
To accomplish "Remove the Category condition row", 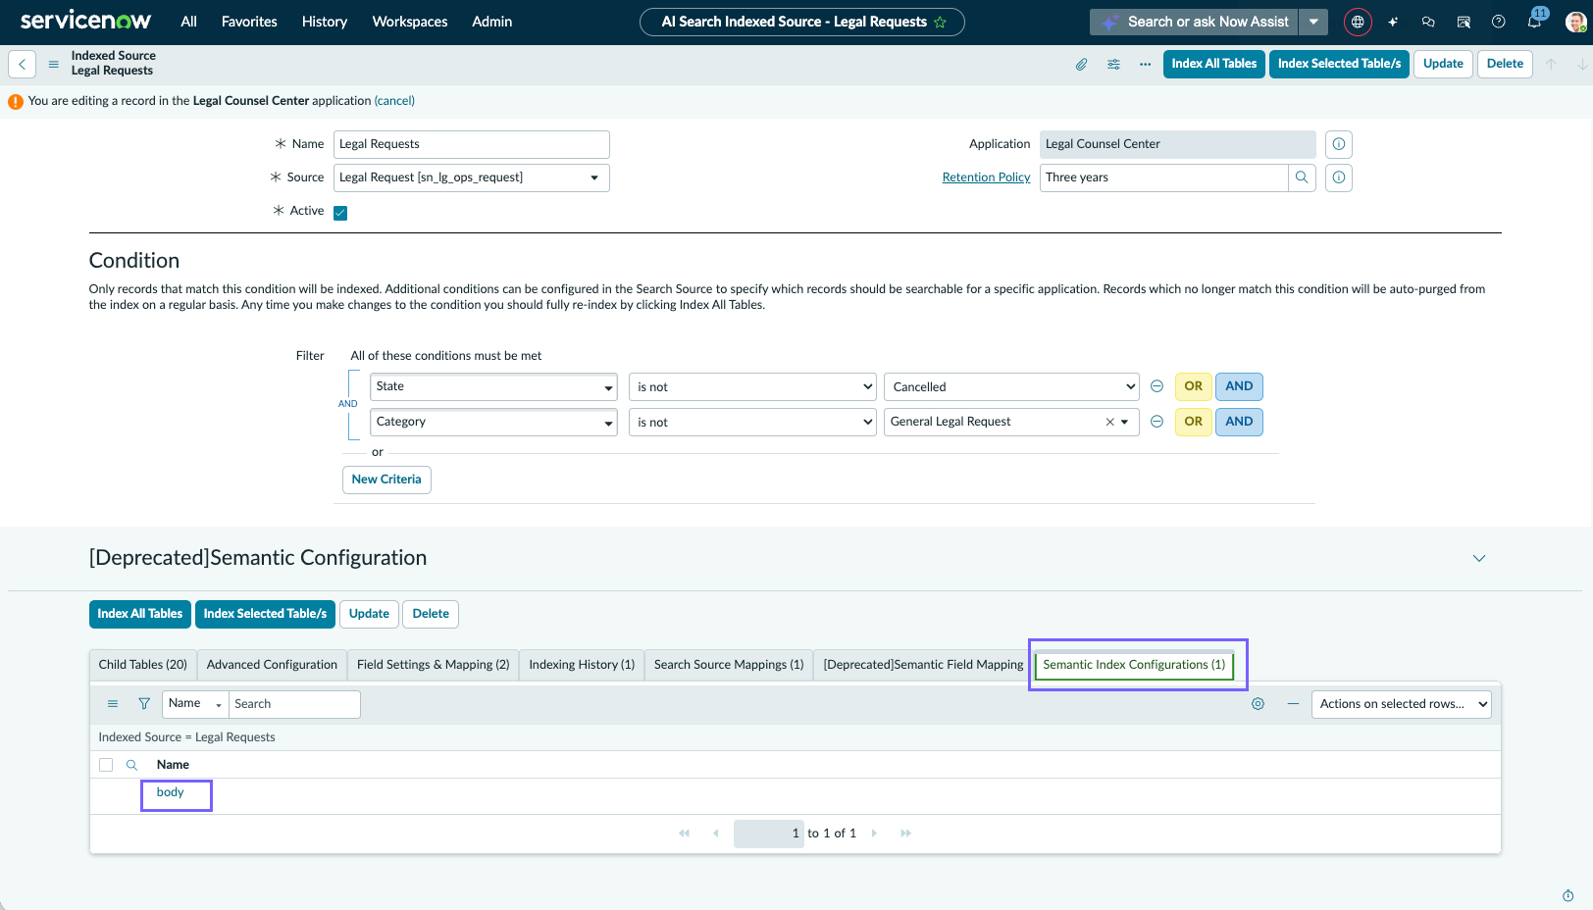I will (x=1156, y=422).
